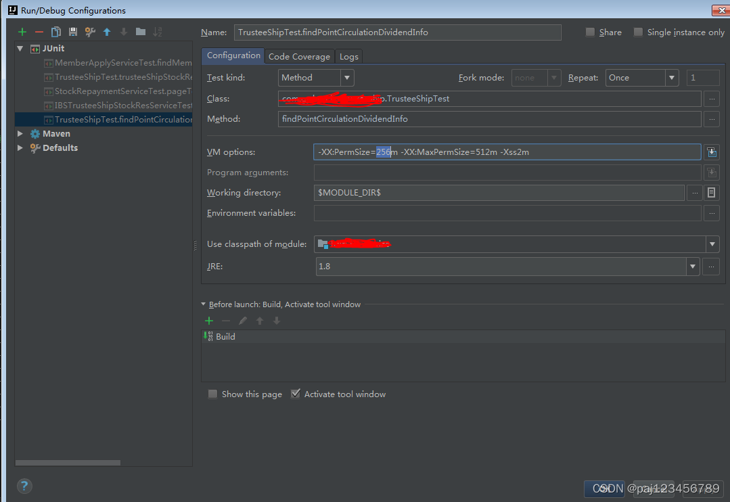
Task: Select the Name input field
Action: click(x=398, y=32)
